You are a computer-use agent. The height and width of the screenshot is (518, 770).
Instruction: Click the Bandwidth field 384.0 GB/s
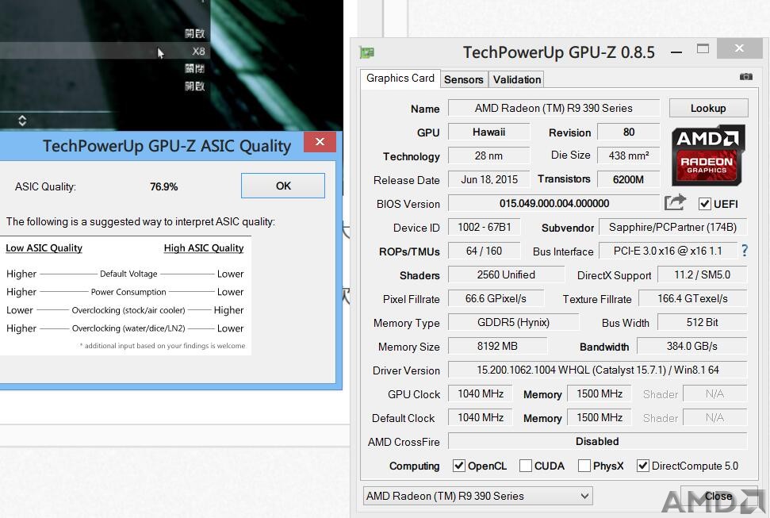click(x=692, y=346)
